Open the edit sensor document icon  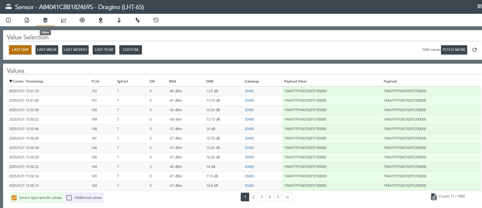[x=27, y=20]
